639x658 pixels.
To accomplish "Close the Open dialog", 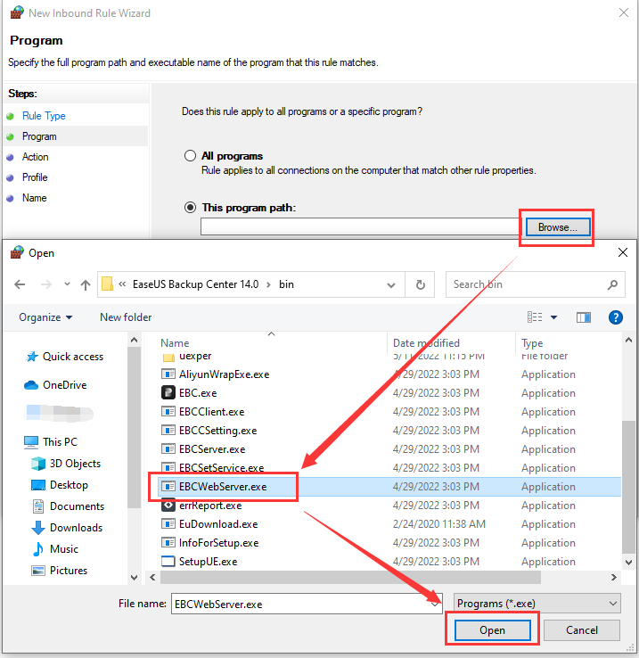I will [x=623, y=252].
